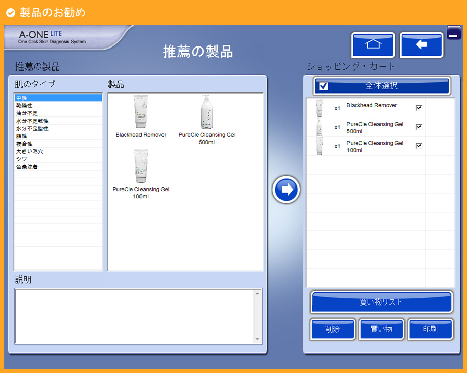467x373 pixels.
Task: Click the 印刷 print button
Action: pyautogui.click(x=430, y=329)
